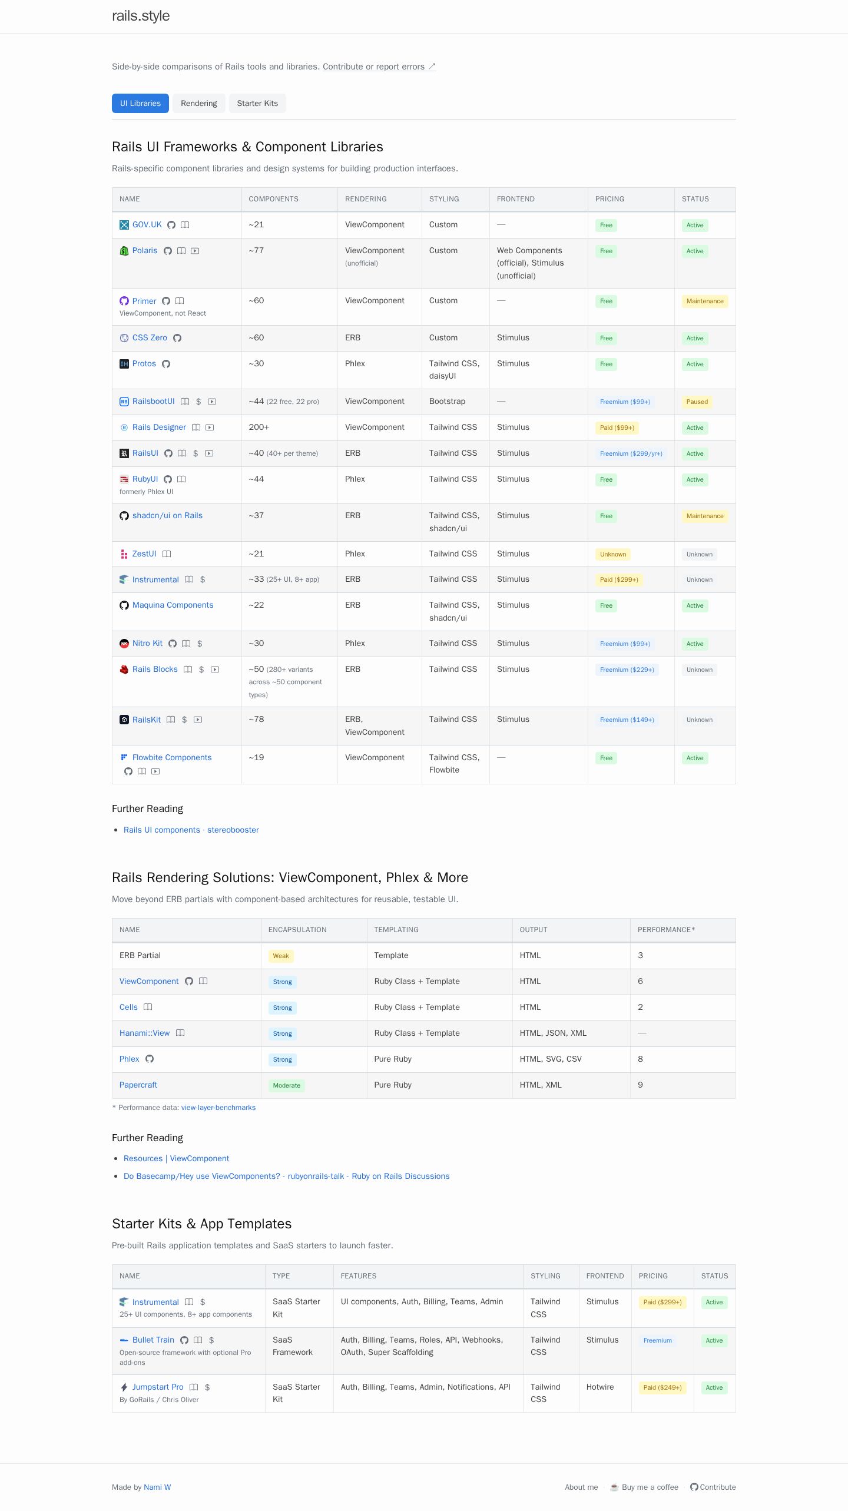The image size is (848, 1511).
Task: Switch to the Starter Kits tab
Action: click(257, 103)
